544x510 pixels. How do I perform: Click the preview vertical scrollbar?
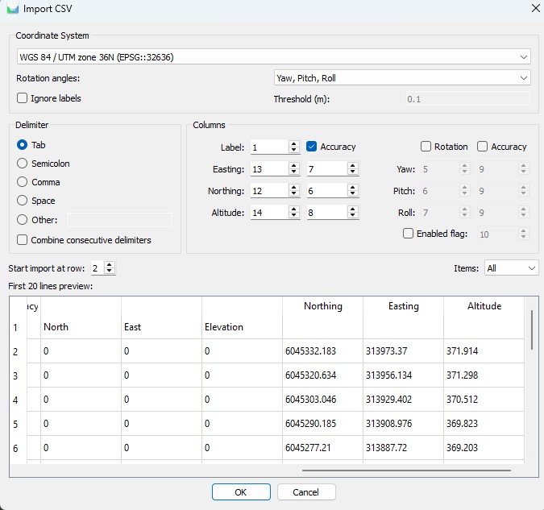click(532, 330)
